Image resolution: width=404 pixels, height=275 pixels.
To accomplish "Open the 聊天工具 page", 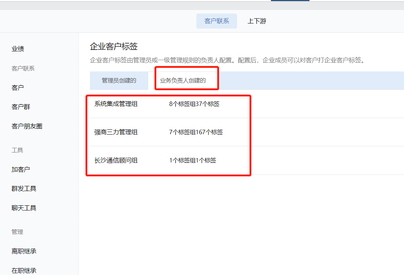I will pos(23,208).
